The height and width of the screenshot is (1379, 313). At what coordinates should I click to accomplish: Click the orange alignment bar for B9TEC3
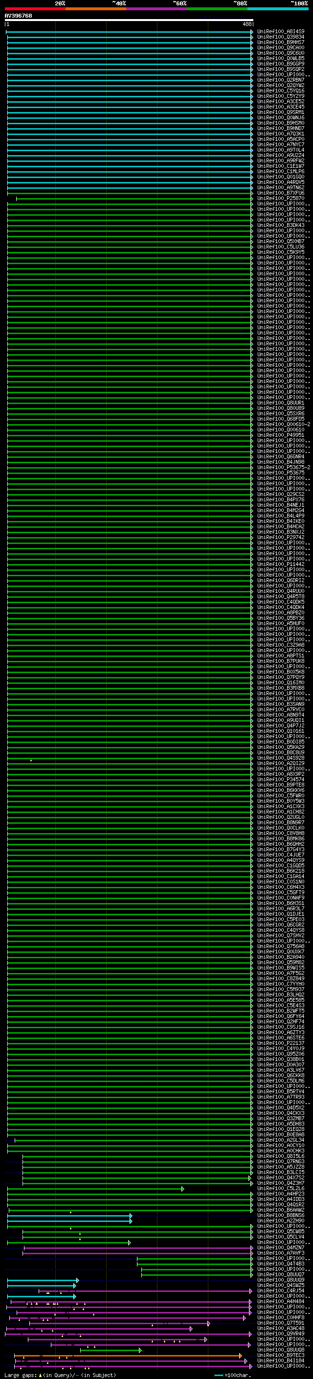coord(128,1356)
